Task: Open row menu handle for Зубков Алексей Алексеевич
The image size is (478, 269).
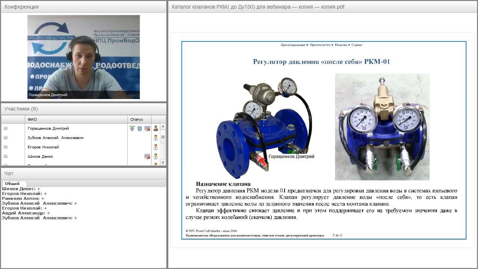Action: coord(6,137)
